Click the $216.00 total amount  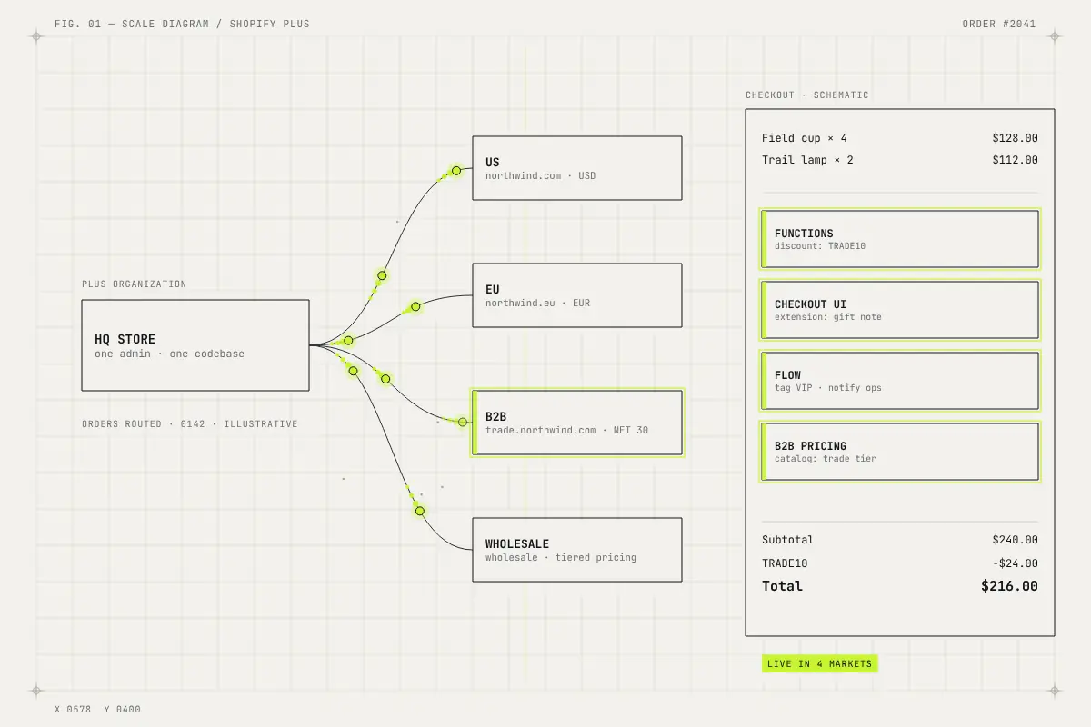(1009, 586)
